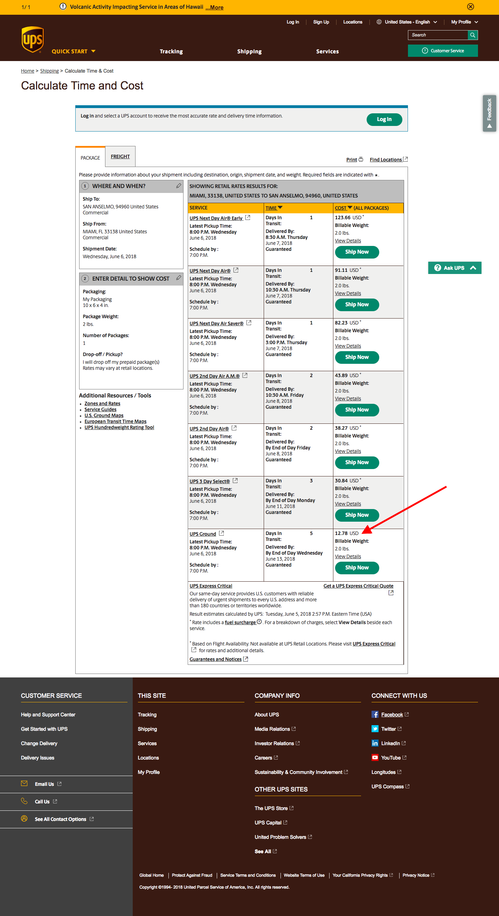The image size is (499, 916).
Task: Click Ship Now for UPS Ground
Action: pos(357,568)
